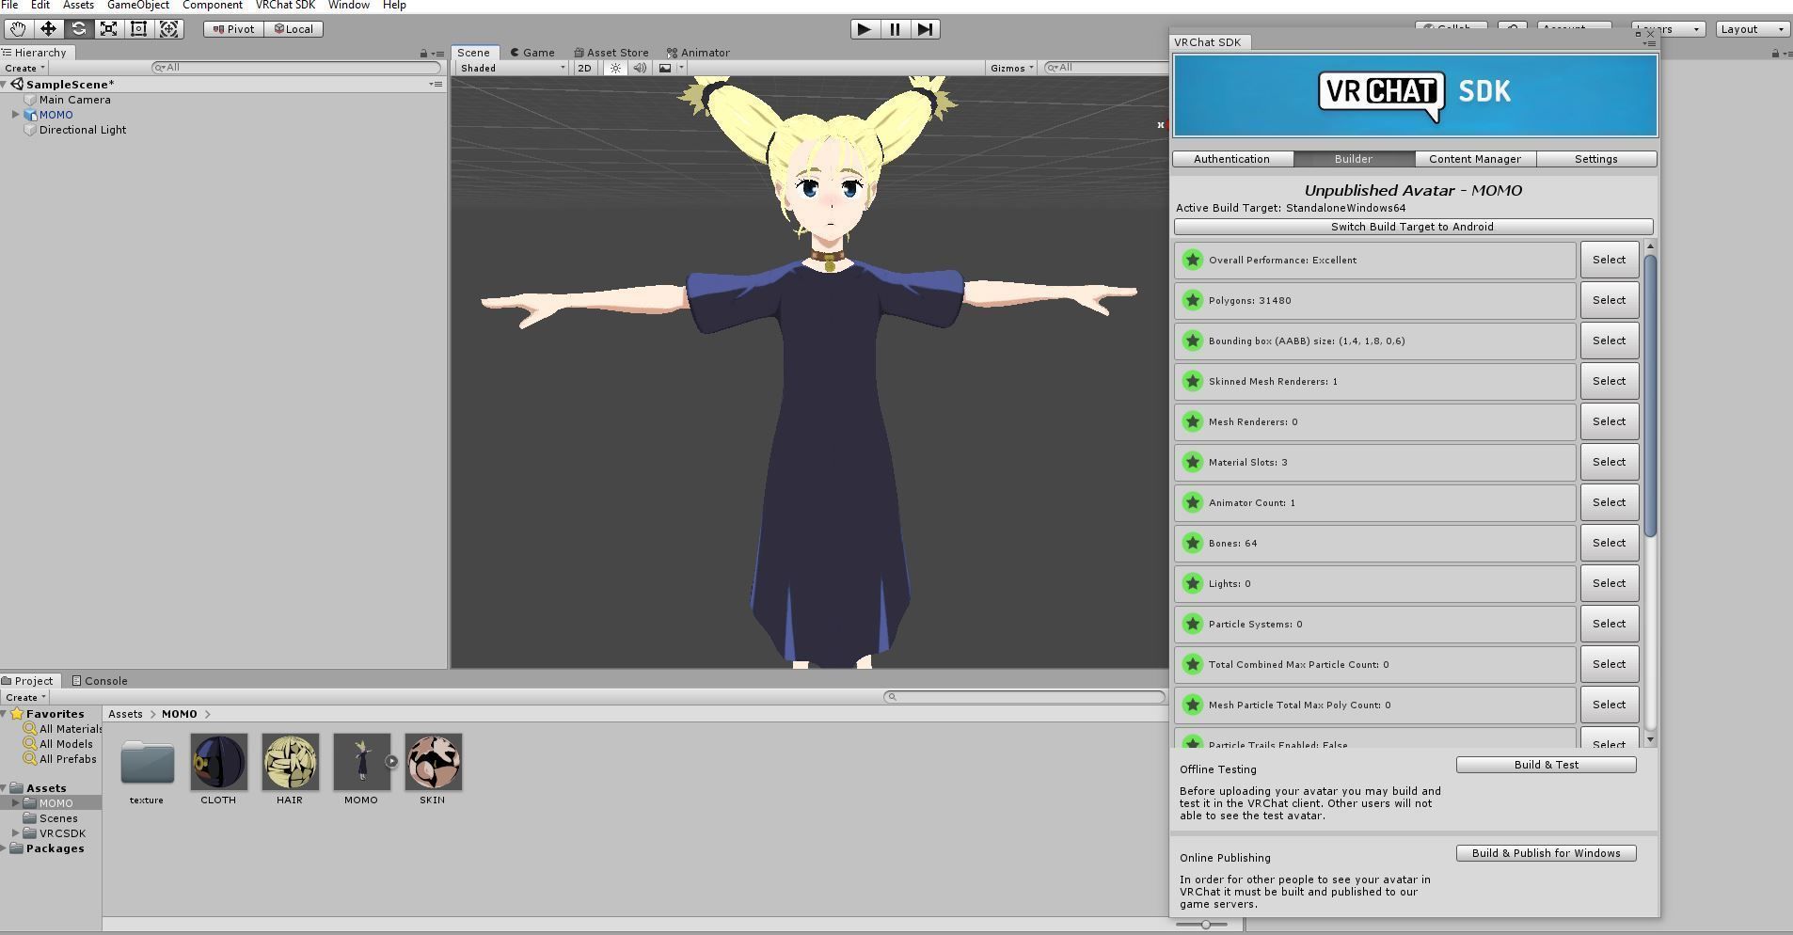
Task: Open Gizmos dropdown
Action: pos(1011,68)
